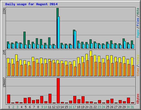Click day 11 on the x-axis
The width and height of the screenshot is (141, 110).
pos(50,107)
